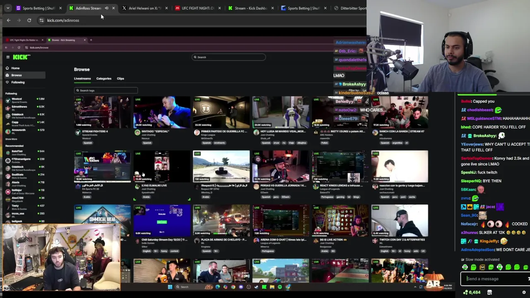Open Capp channel in Following list
530x298 pixels.
(x=24, y=123)
